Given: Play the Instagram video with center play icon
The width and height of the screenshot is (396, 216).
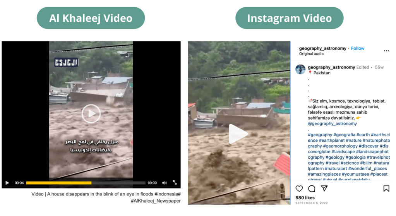Looking at the screenshot, I should tap(238, 134).
